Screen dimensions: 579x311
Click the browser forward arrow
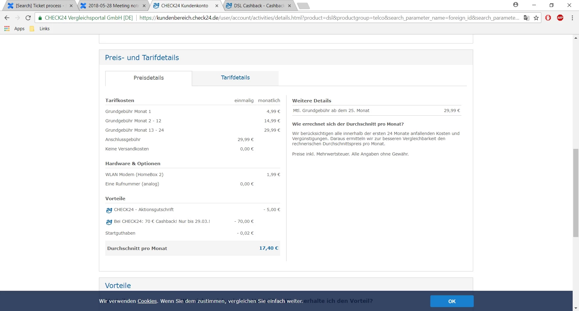tap(17, 18)
